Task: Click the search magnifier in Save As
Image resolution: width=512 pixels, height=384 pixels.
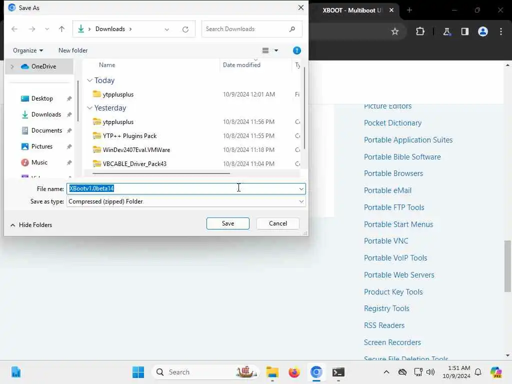Action: (x=292, y=29)
